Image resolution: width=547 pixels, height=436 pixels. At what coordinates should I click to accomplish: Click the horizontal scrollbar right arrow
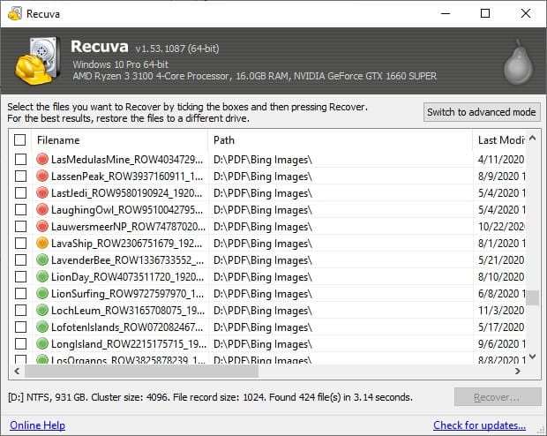click(518, 371)
